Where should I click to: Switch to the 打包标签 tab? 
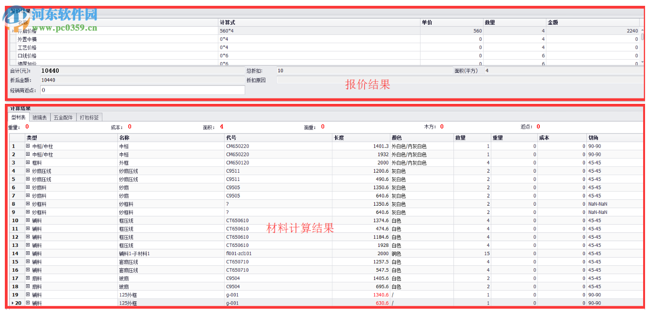tap(89, 117)
